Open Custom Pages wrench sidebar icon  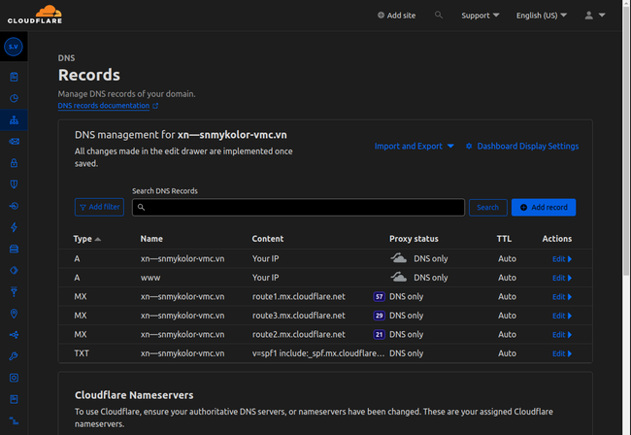[x=14, y=356]
